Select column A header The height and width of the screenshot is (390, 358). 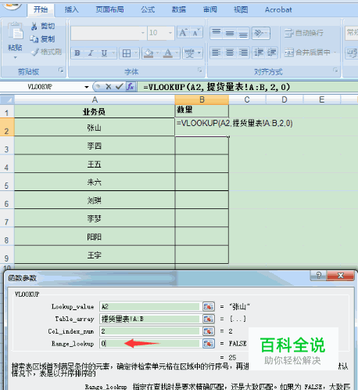click(95, 99)
